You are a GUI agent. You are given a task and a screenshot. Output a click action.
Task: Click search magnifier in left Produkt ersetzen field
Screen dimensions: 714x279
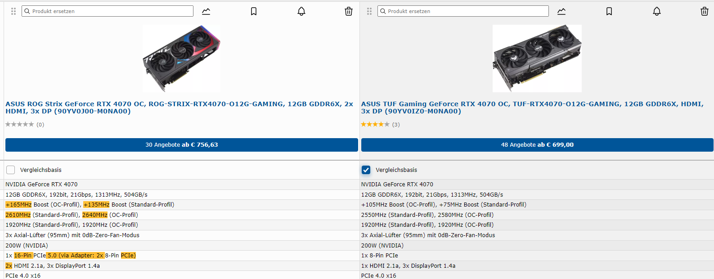[x=27, y=11]
